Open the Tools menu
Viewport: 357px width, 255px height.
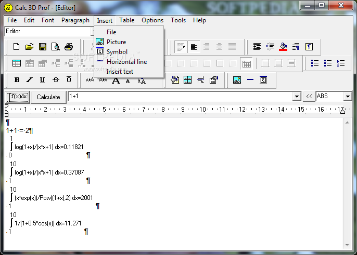coord(178,20)
